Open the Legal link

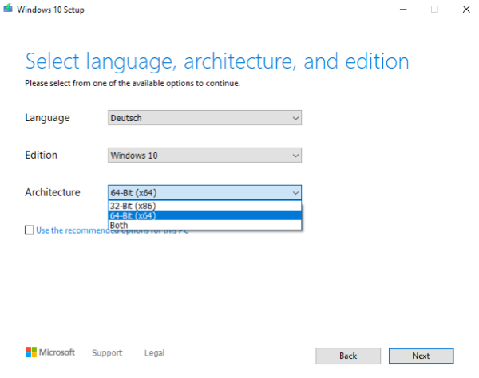coord(154,353)
